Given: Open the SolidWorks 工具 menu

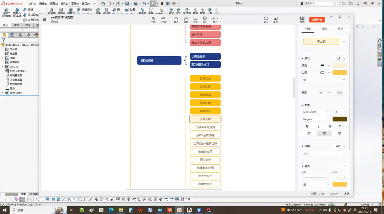Looking at the screenshot, I should coord(75,4).
